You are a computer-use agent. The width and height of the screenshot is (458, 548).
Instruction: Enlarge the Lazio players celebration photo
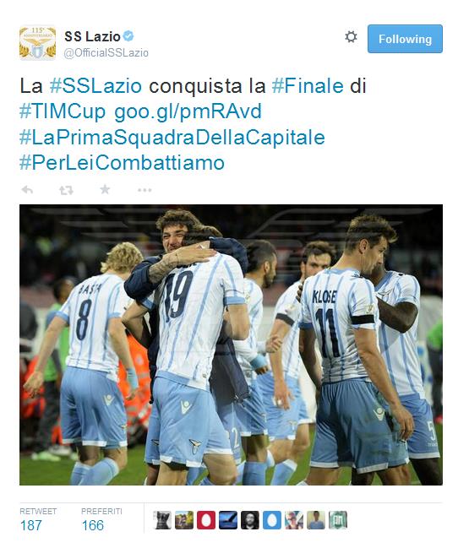(231, 345)
